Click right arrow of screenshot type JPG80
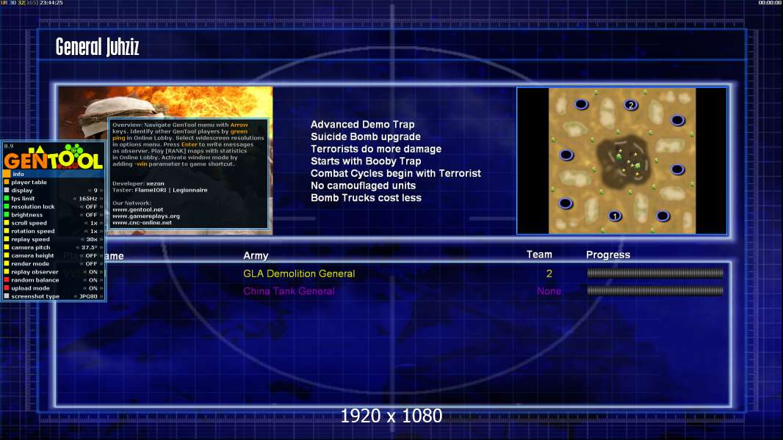This screenshot has height=440, width=783. (x=101, y=296)
